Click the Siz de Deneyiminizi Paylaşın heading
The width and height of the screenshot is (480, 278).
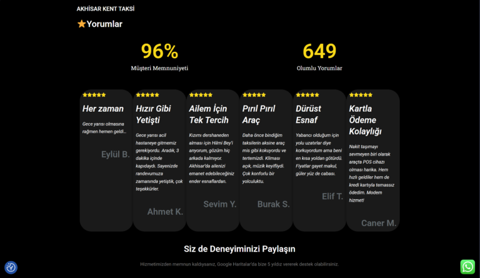point(239,249)
